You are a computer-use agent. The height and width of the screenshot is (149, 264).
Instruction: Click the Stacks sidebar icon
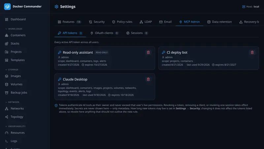pos(7,44)
